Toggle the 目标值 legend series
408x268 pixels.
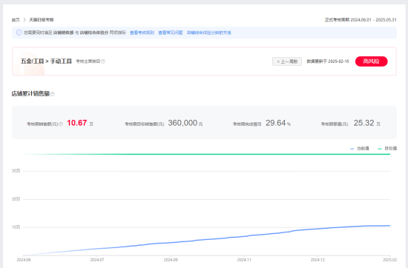(x=387, y=149)
